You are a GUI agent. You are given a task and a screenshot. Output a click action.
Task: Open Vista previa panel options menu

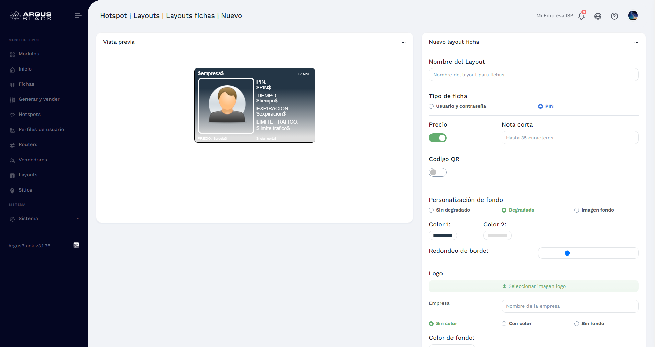coord(403,42)
